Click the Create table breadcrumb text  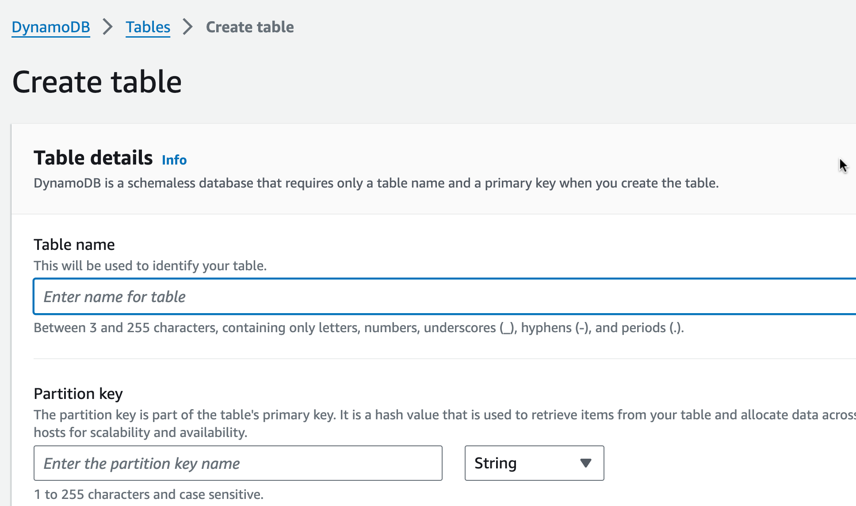coord(250,27)
